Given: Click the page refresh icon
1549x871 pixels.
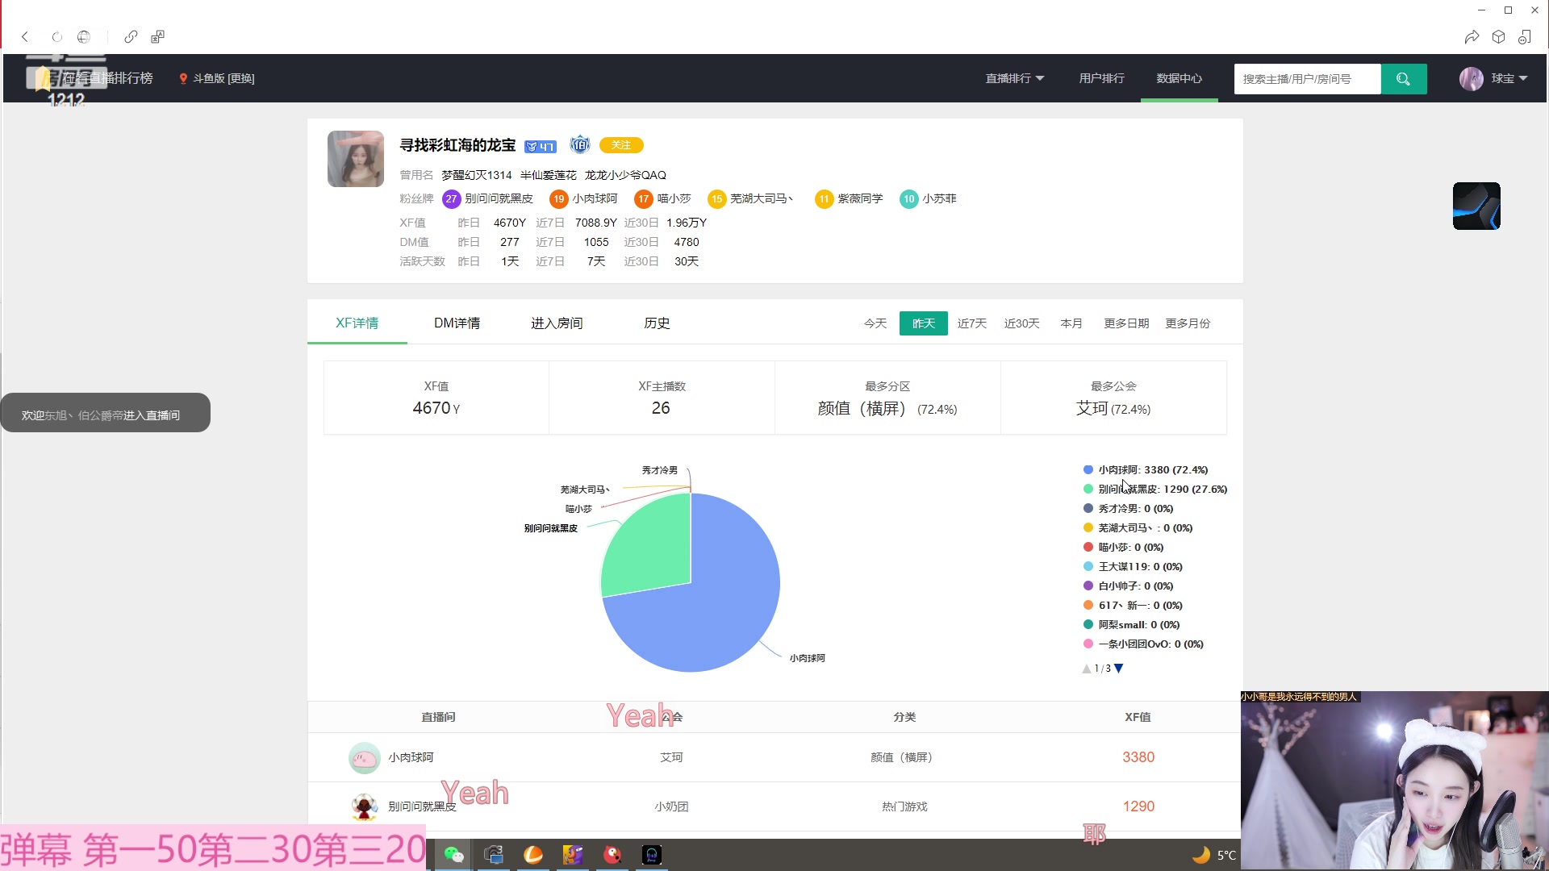Looking at the screenshot, I should tap(56, 37).
